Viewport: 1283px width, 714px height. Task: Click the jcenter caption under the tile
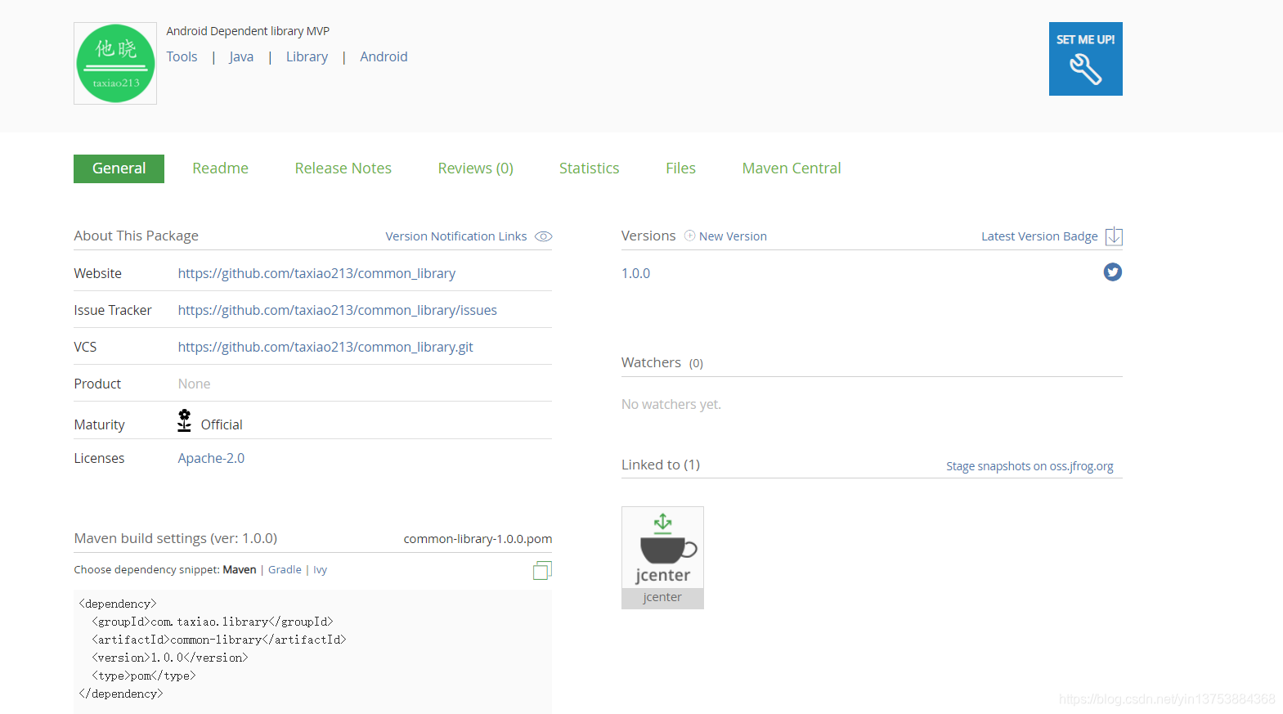[662, 598]
